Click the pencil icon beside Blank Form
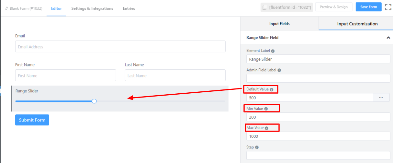393x163 pixels. [7, 8]
